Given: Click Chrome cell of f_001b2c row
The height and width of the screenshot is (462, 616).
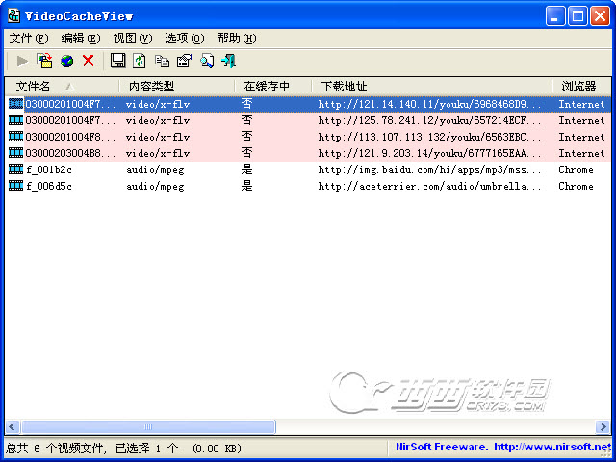Looking at the screenshot, I should pyautogui.click(x=576, y=169).
